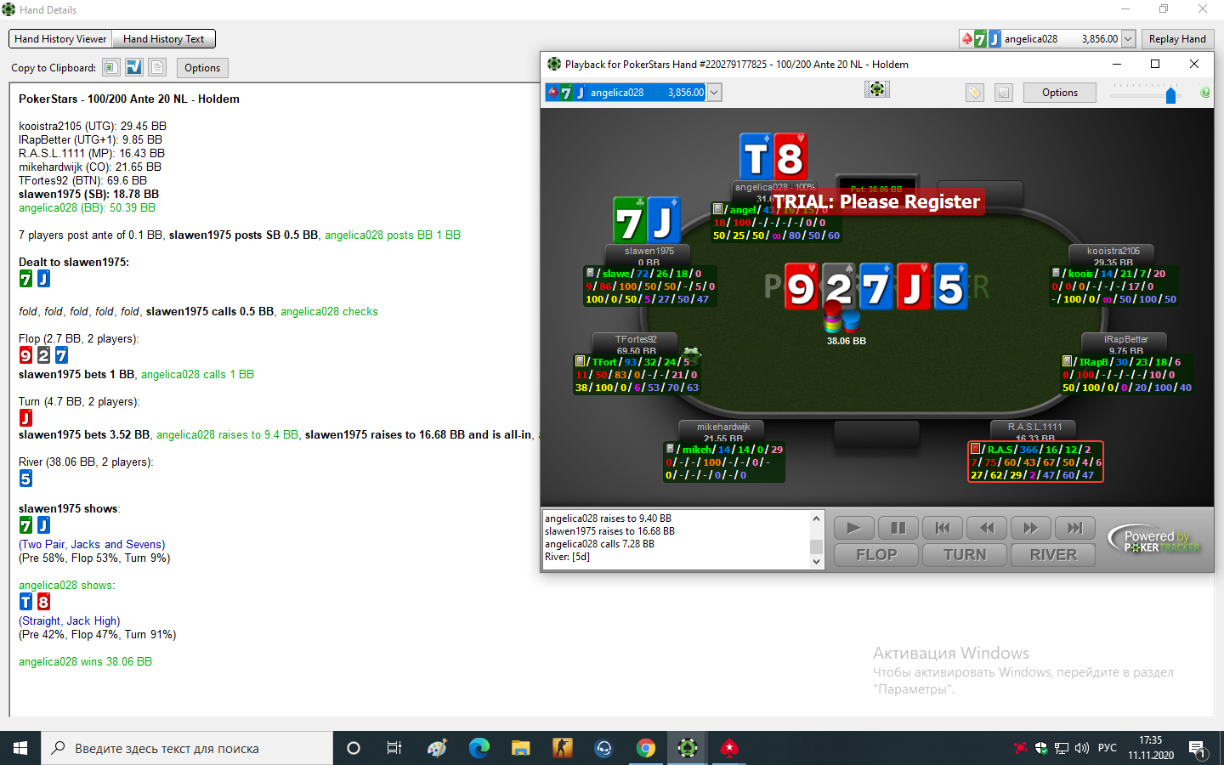Image resolution: width=1224 pixels, height=765 pixels.
Task: Open Options next to Copy to Clipboard
Action: 202,68
